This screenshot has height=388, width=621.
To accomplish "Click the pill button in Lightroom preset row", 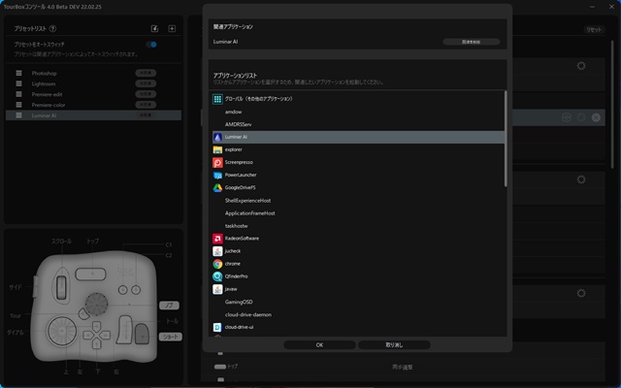I will click(x=146, y=83).
